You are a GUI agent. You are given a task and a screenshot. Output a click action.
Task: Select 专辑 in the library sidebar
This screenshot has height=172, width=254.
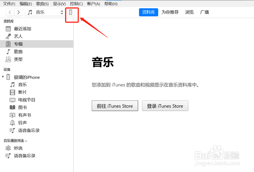[x=37, y=44]
